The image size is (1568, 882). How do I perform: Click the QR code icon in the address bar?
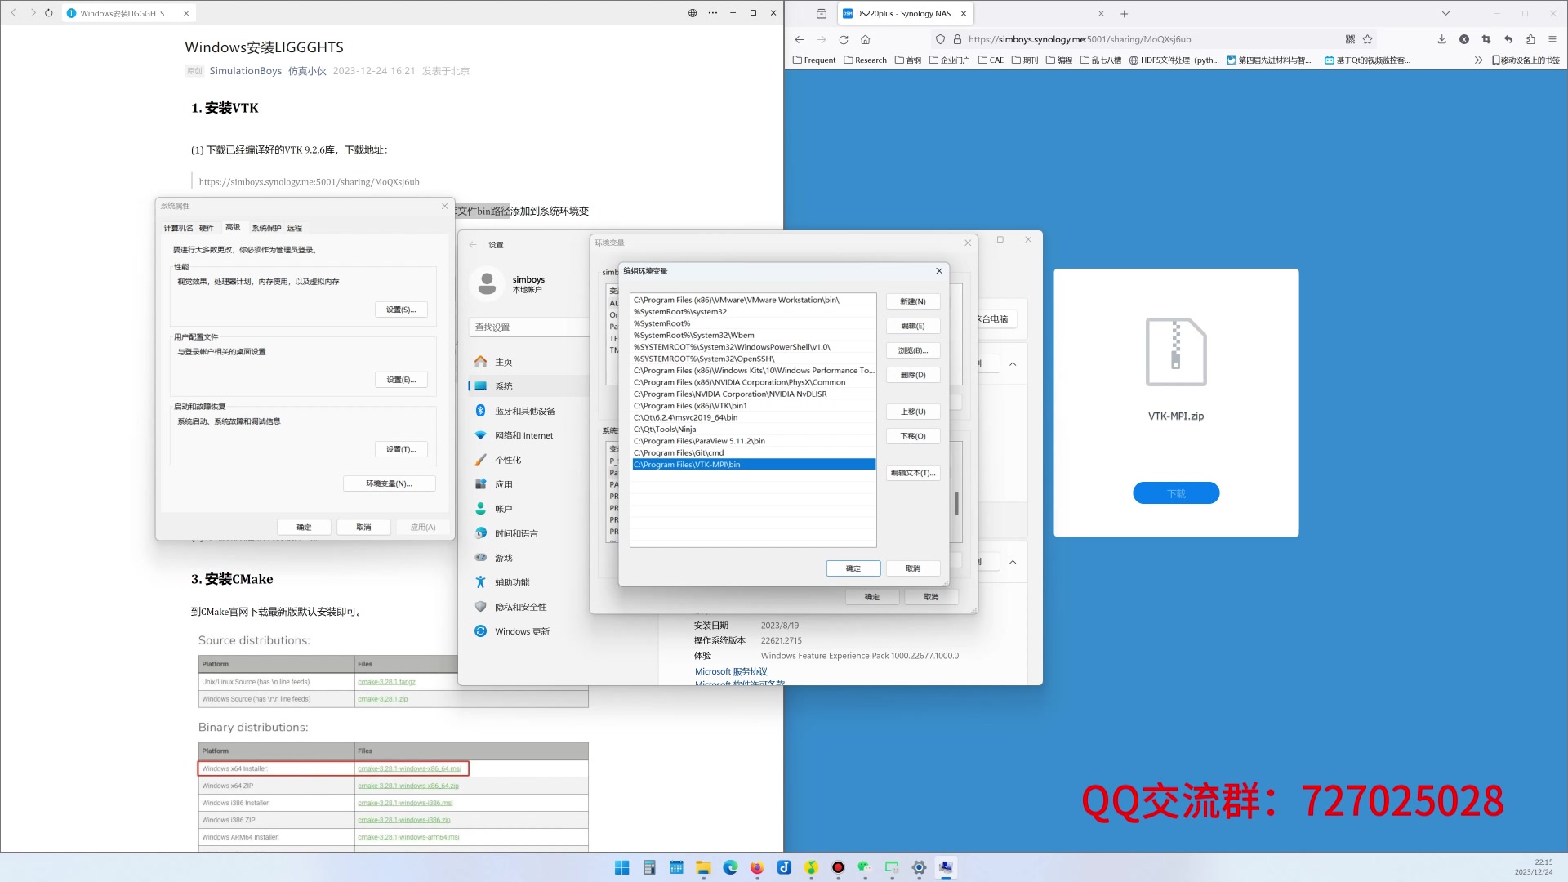(1350, 39)
